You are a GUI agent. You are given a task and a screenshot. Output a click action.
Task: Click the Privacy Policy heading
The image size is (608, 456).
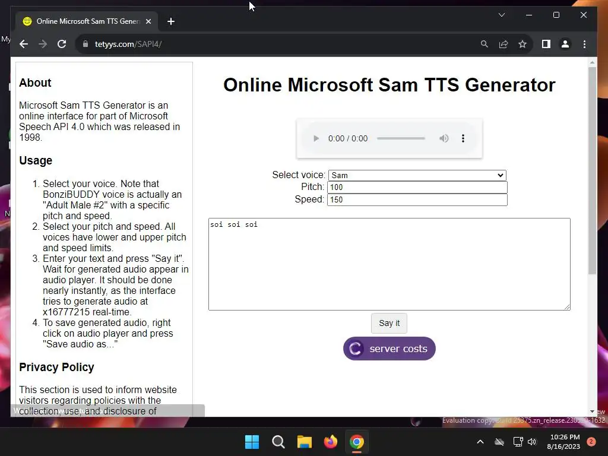(56, 367)
